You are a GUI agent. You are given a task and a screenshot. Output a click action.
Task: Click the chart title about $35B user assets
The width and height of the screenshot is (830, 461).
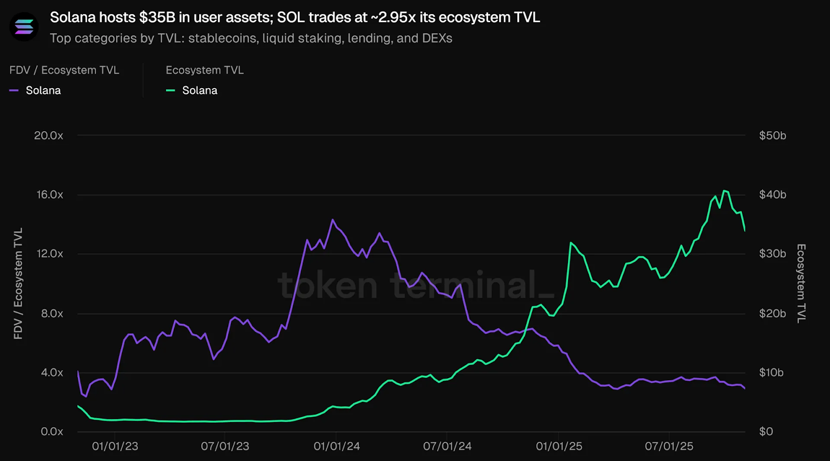pyautogui.click(x=295, y=18)
